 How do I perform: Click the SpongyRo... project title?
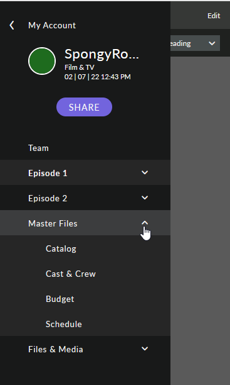(102, 54)
